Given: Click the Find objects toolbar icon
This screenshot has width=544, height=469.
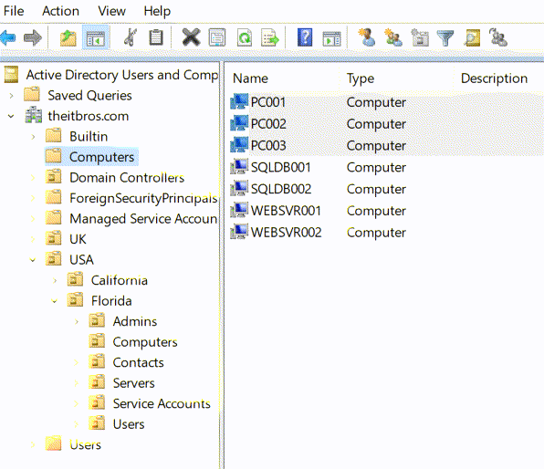Looking at the screenshot, I should pyautogui.click(x=472, y=37).
